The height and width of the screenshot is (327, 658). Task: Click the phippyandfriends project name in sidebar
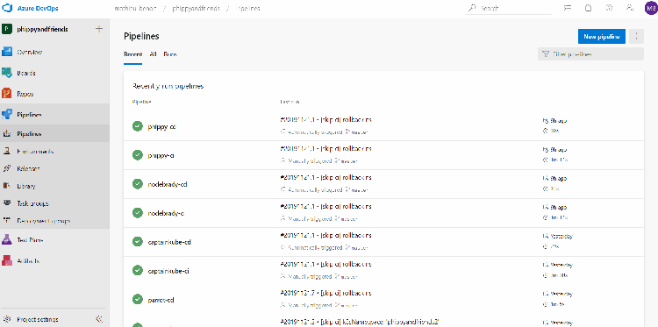tap(42, 29)
